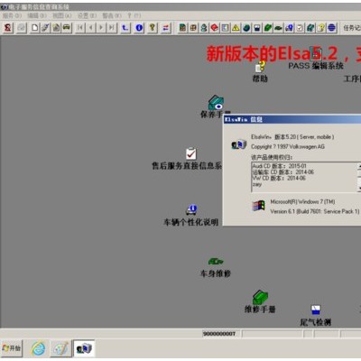Go to first record with the toolbar arrow
This screenshot has width=361, height=361.
click(80, 28)
